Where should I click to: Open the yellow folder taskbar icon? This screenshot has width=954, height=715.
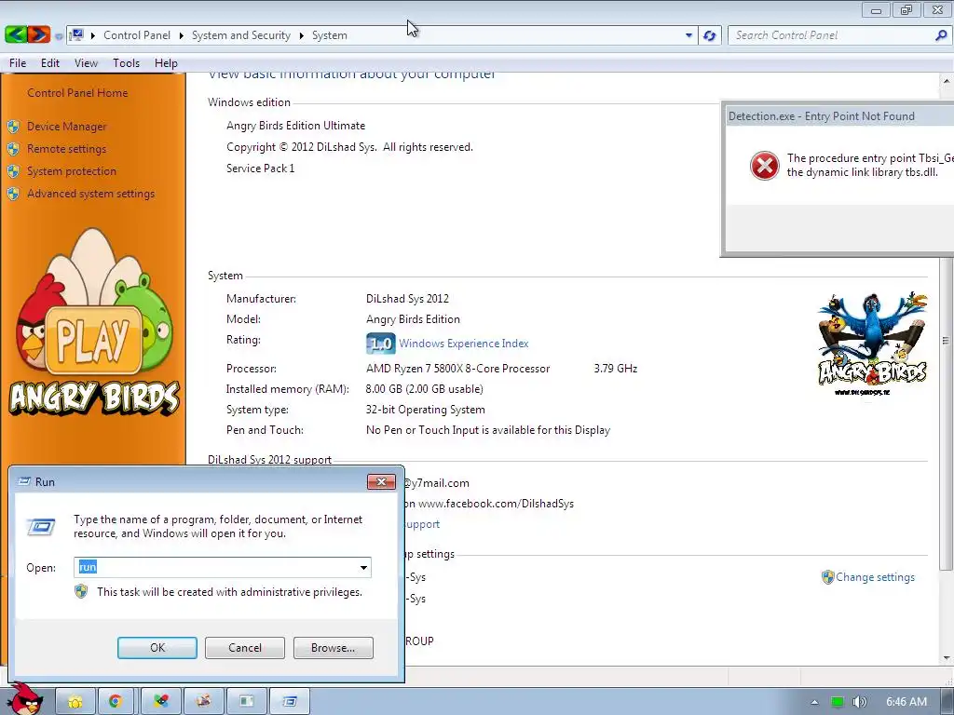(x=75, y=702)
